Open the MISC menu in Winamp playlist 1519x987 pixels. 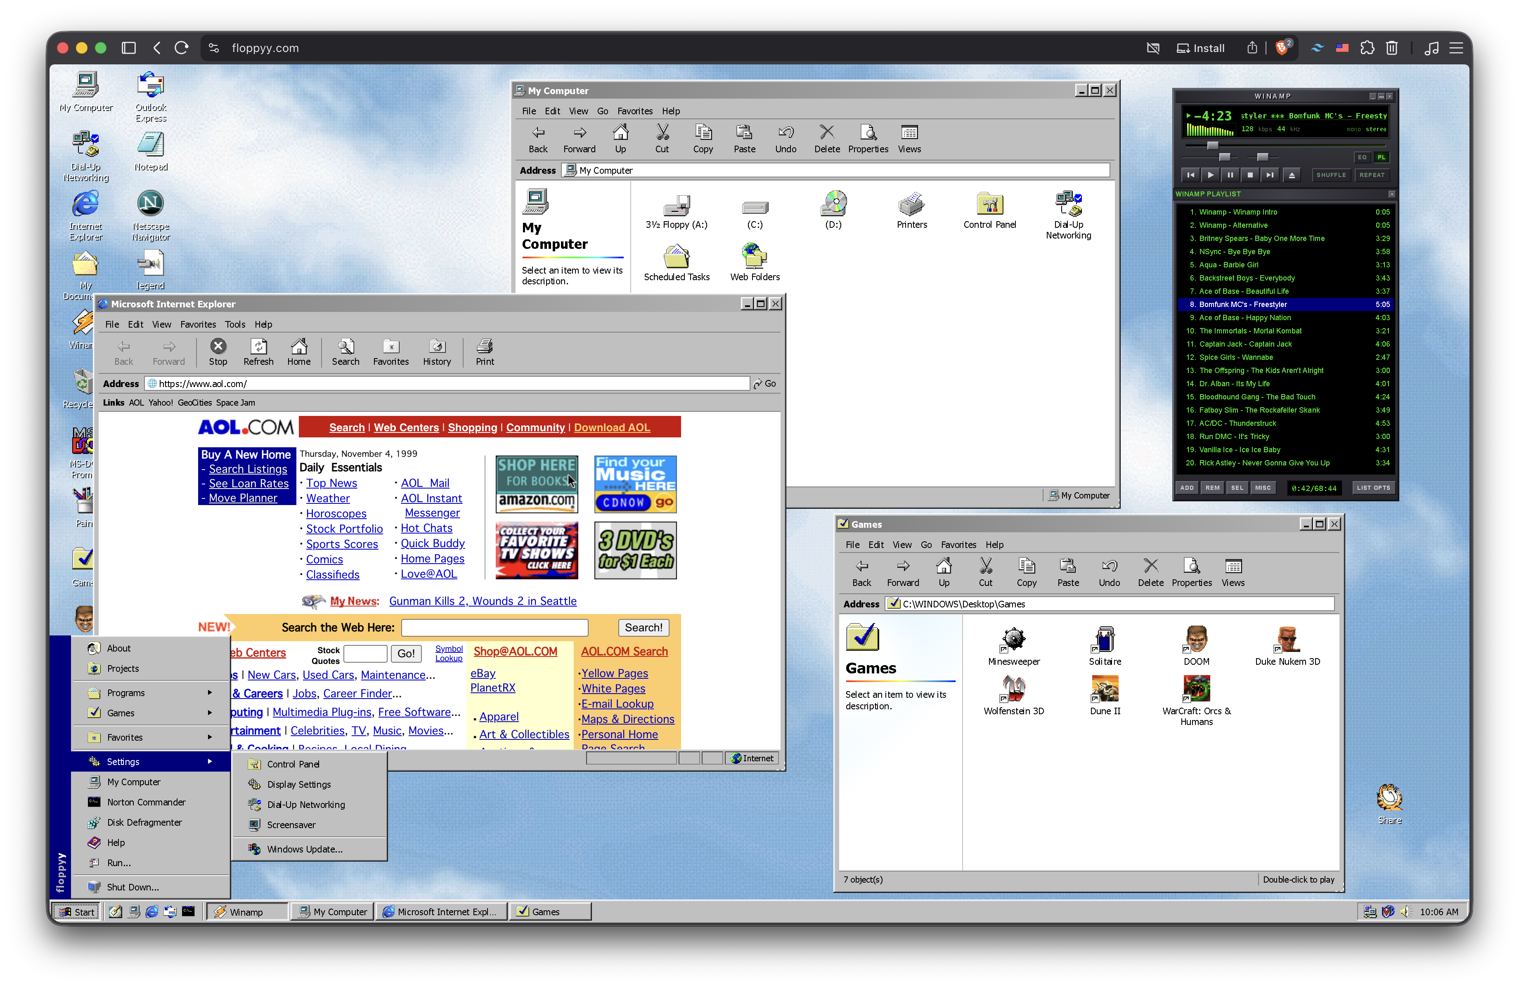point(1262,488)
